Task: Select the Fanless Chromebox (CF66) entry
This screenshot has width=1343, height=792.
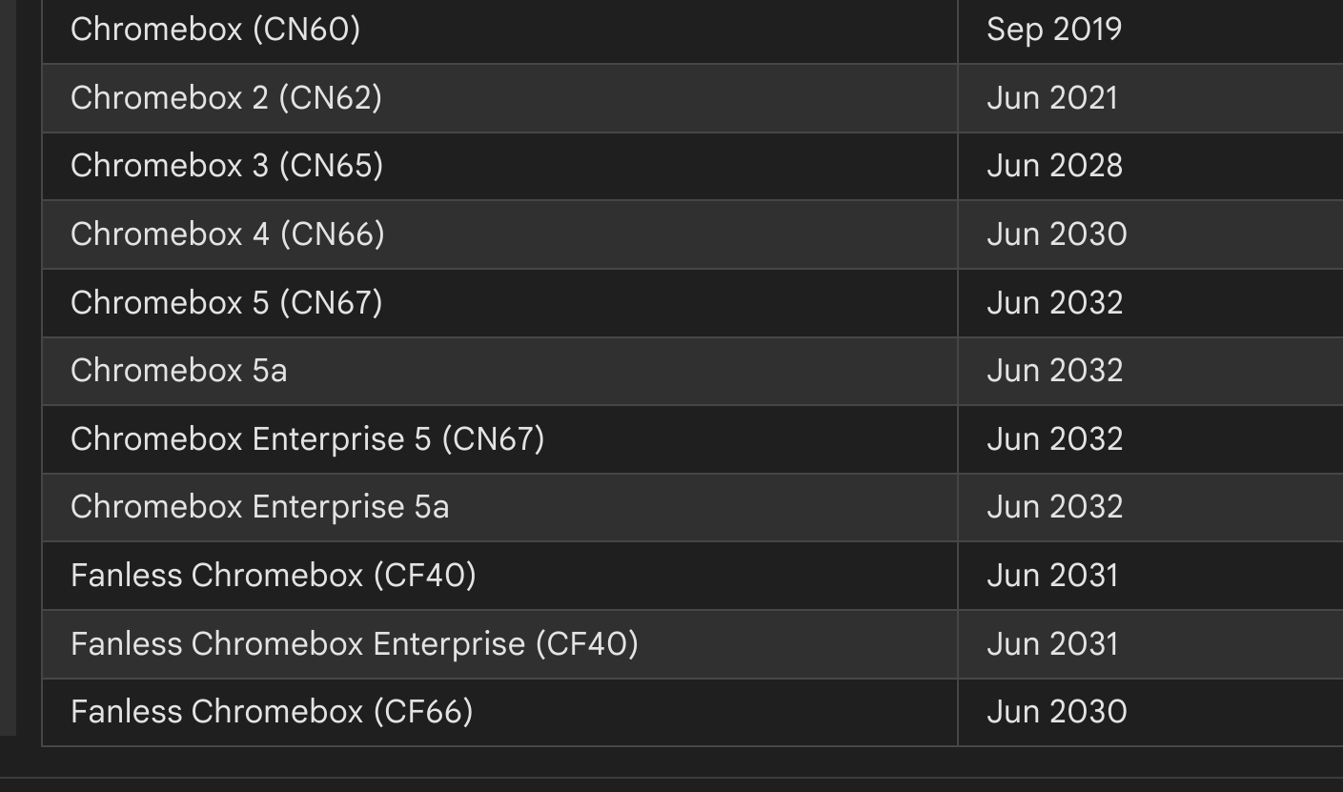Action: (x=272, y=712)
